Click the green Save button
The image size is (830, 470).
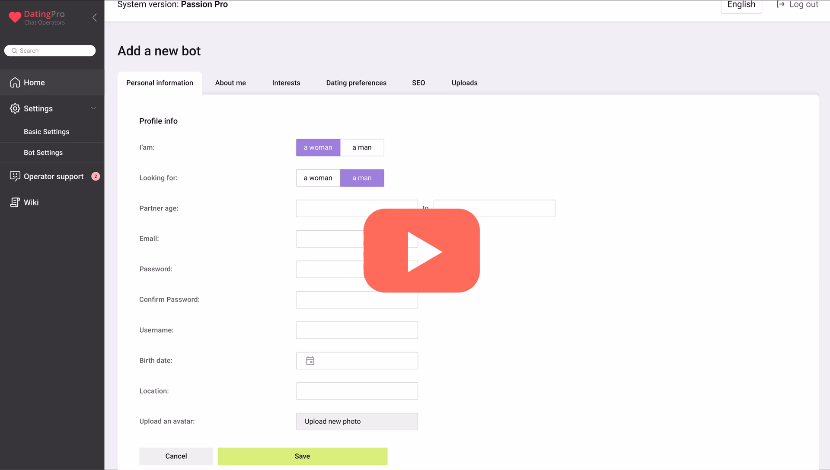coord(302,456)
